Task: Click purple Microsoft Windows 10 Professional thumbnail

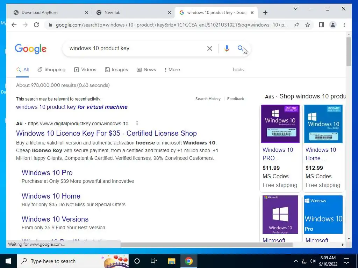Action: (280, 215)
